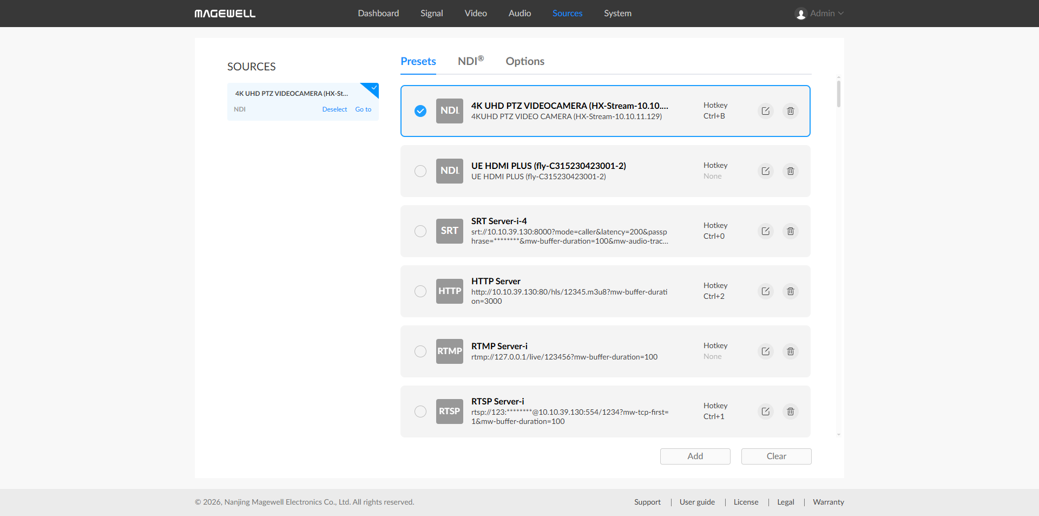This screenshot has width=1039, height=516.
Task: Delete the RTSP Server-i preset
Action: (790, 412)
